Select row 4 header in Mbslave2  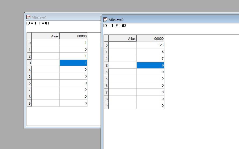click(x=106, y=72)
